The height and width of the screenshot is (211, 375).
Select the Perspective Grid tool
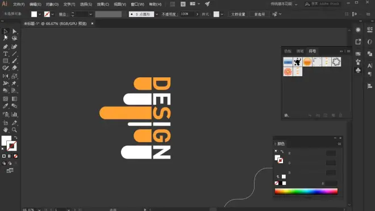click(14, 90)
